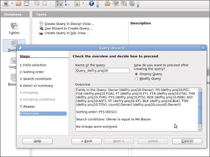Image resolution: width=210 pixels, height=157 pixels.
Task: Click Create Query in SQL View
Action: coord(66,33)
